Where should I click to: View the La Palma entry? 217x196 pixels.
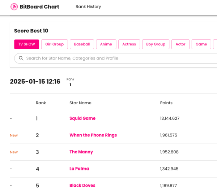pos(79,169)
